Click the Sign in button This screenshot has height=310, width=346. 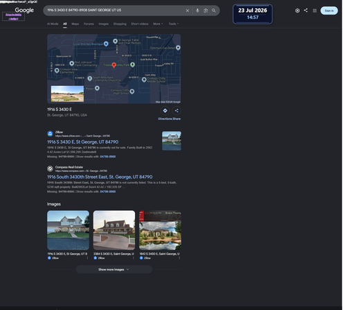click(x=329, y=10)
